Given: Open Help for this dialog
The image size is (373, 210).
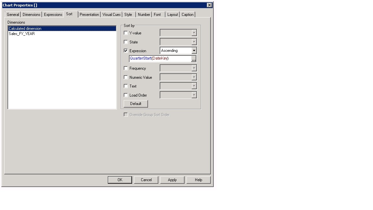Looking at the screenshot, I should [x=198, y=180].
